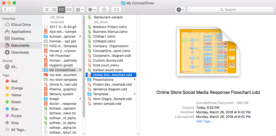
Task: Select the Presentations folder
Action: pos(111,79)
